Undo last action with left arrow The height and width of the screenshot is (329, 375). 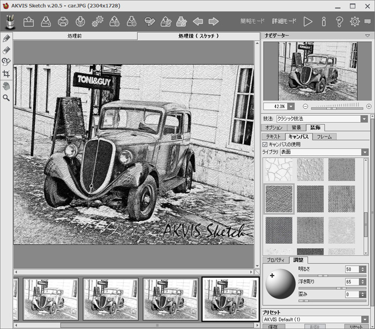click(x=198, y=21)
